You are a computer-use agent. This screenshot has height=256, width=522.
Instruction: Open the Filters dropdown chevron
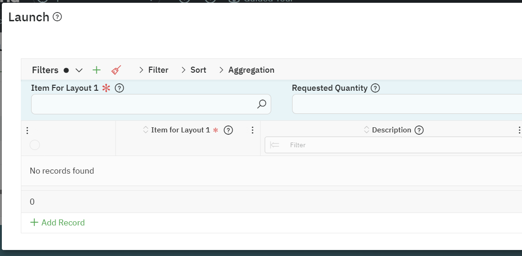[x=79, y=70]
